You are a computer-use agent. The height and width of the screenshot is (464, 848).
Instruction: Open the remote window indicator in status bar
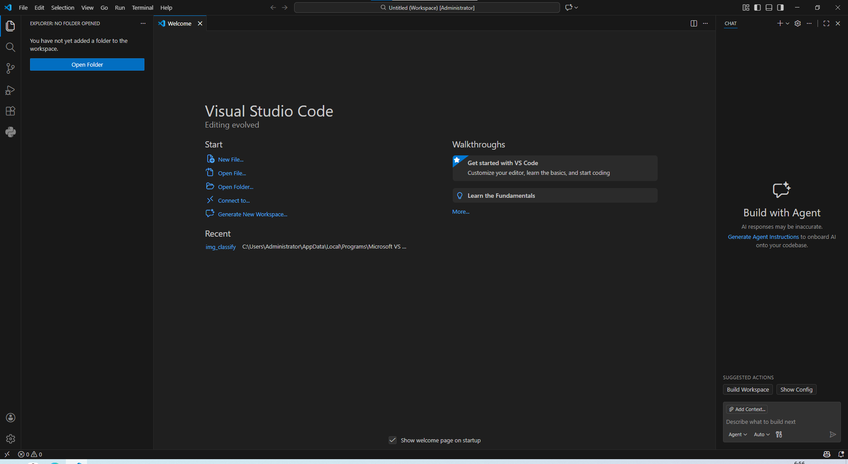pos(7,454)
